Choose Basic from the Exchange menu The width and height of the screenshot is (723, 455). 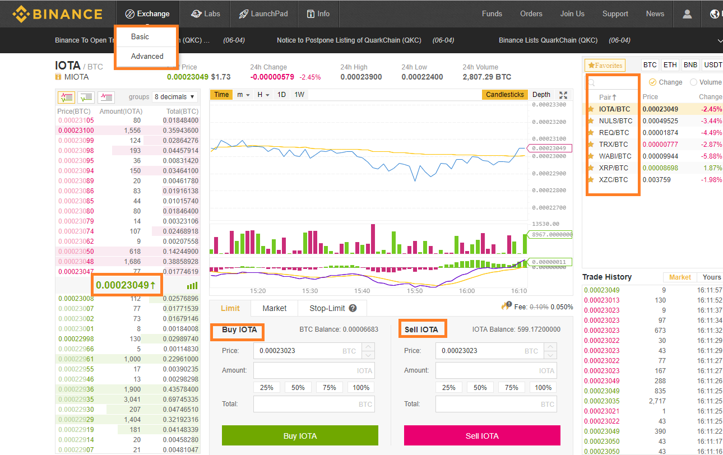[x=140, y=36]
